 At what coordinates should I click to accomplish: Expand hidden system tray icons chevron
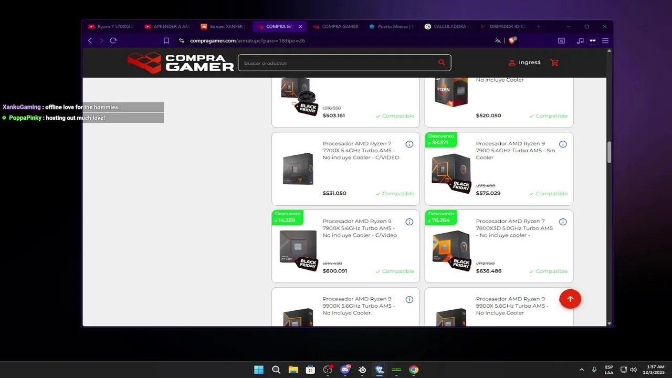pos(581,370)
